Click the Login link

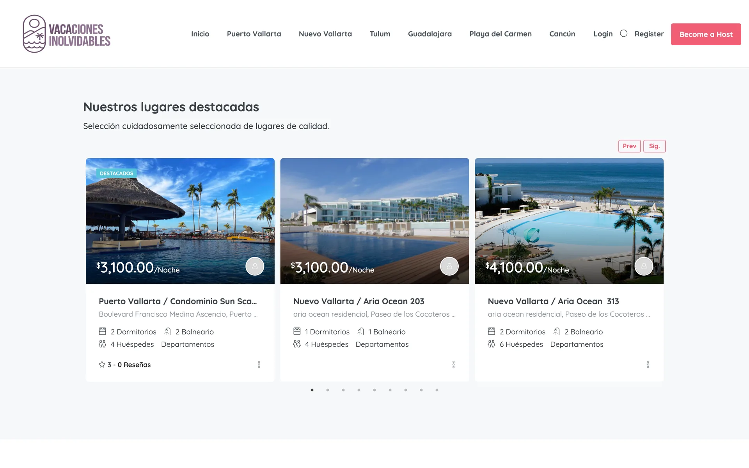(x=603, y=34)
